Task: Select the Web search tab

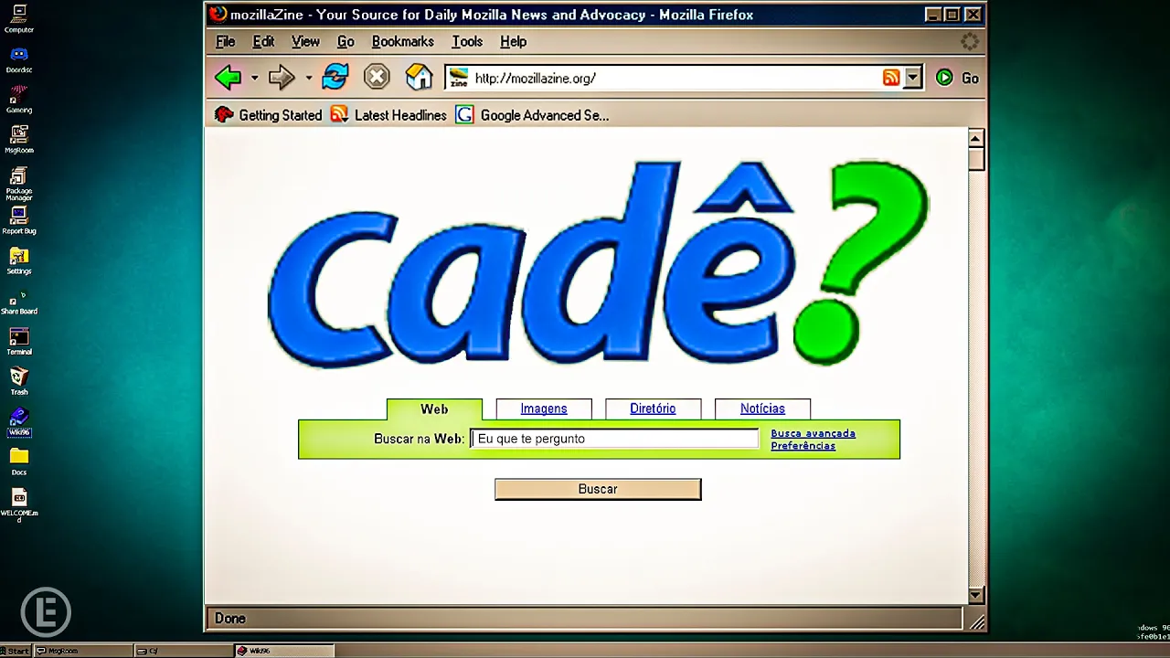Action: (434, 409)
